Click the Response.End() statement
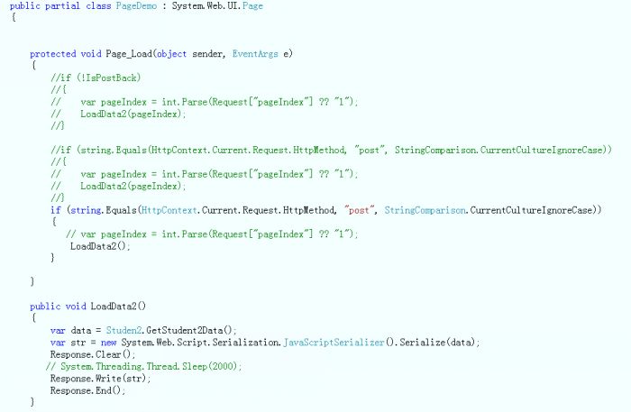631x412 pixels. coord(87,390)
